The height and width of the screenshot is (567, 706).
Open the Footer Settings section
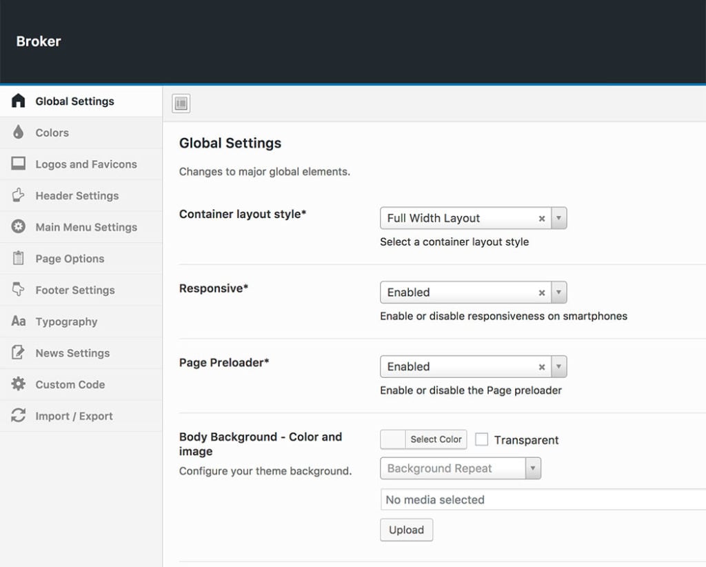tap(75, 290)
